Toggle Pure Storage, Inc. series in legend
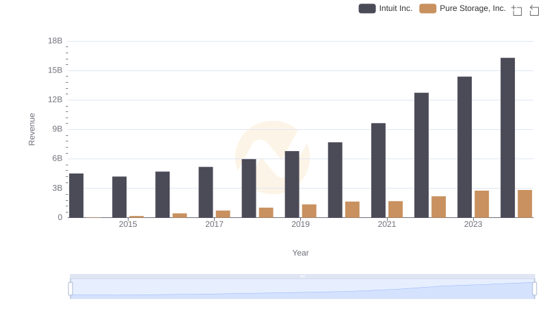 463,8
